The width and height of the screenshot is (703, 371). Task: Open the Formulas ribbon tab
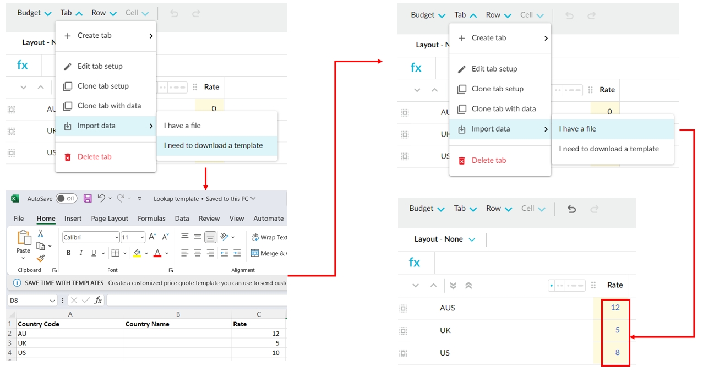click(151, 219)
